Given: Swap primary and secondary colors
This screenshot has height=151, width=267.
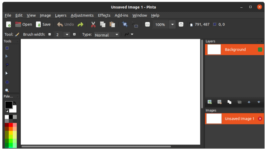Looking at the screenshot, I should click(14, 103).
